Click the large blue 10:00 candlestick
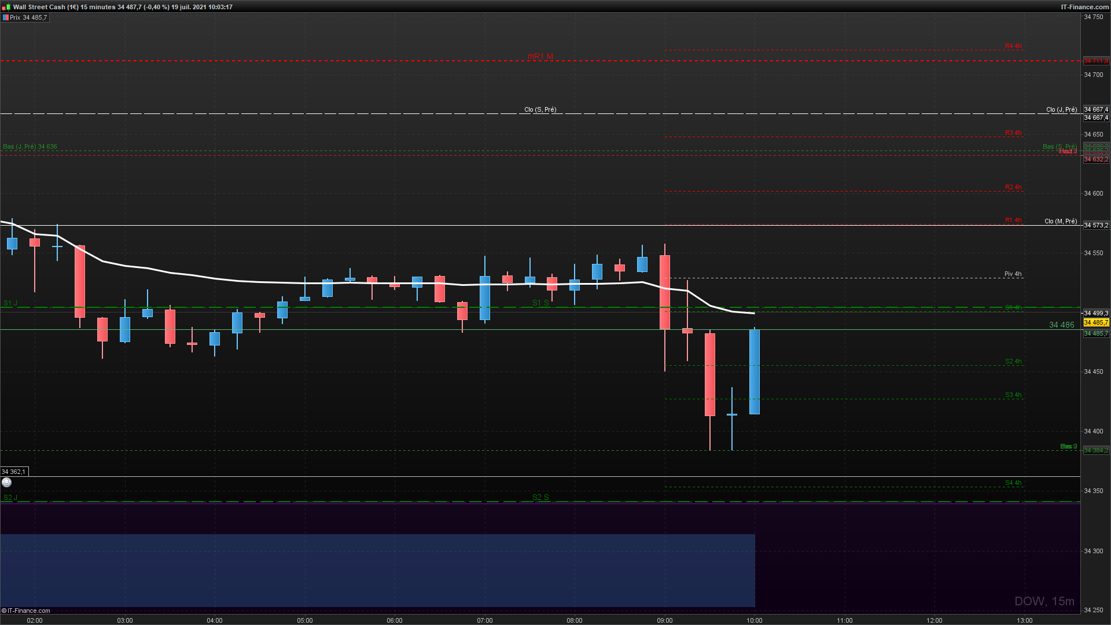The width and height of the screenshot is (1111, 625). click(755, 372)
